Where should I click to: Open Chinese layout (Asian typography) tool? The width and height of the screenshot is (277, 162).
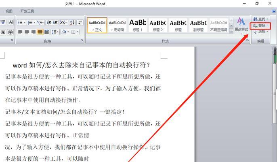[62, 22]
